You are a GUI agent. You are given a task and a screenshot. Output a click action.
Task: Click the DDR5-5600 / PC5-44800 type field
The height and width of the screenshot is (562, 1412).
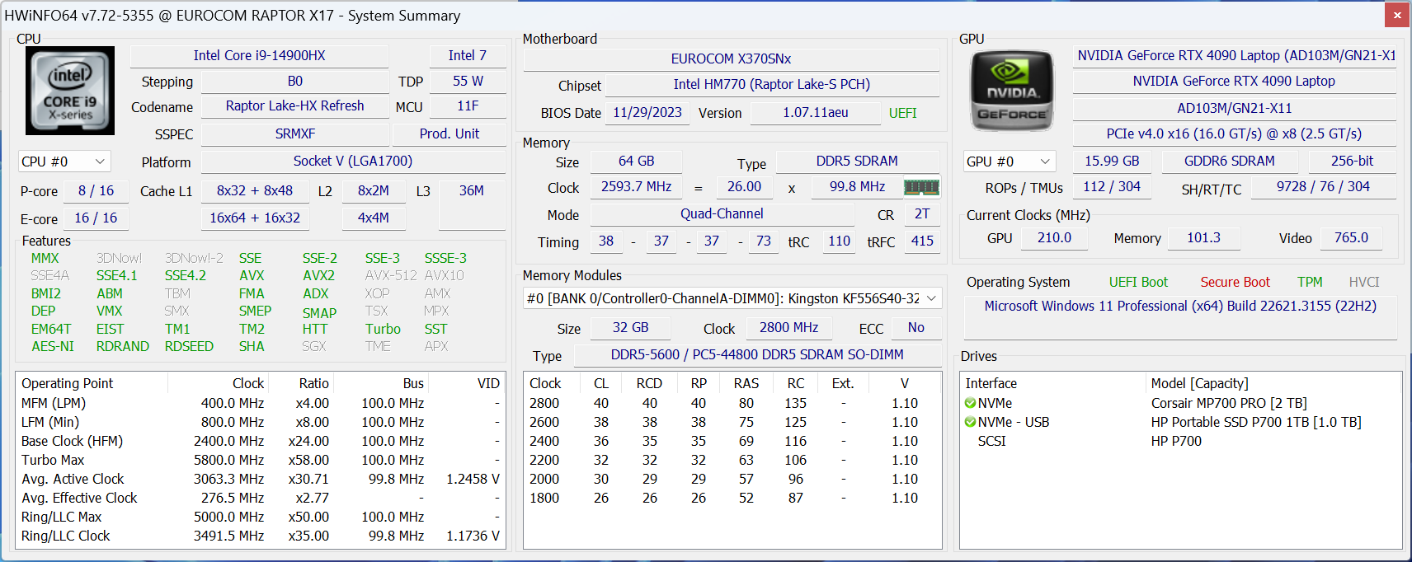pyautogui.click(x=757, y=354)
